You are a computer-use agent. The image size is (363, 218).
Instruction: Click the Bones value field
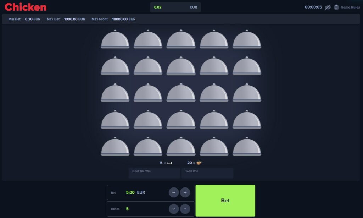tap(127, 209)
